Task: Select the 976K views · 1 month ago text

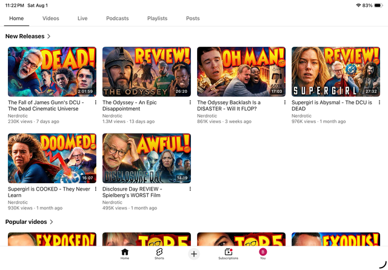Action: click(318, 121)
